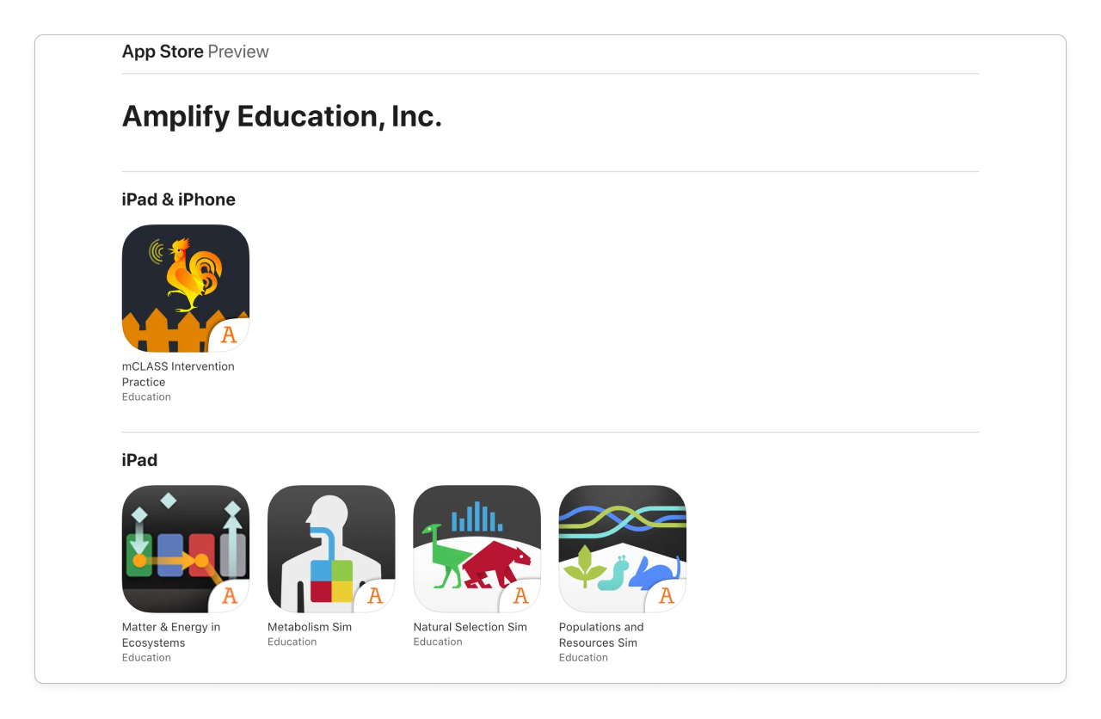Open the mCLASS Intervention Practice rooster icon

click(x=186, y=288)
